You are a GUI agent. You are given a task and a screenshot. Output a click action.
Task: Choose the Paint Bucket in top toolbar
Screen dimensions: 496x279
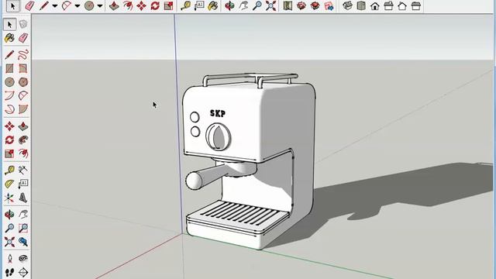pyautogui.click(x=213, y=5)
